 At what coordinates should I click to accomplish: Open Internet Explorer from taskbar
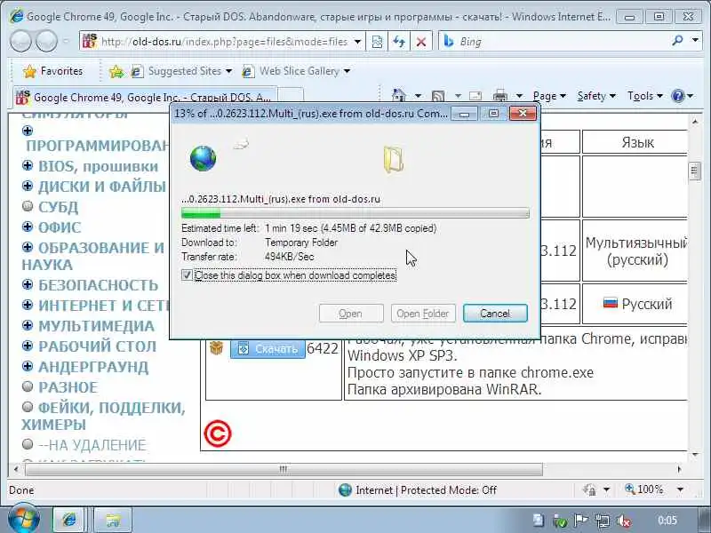pos(68,520)
